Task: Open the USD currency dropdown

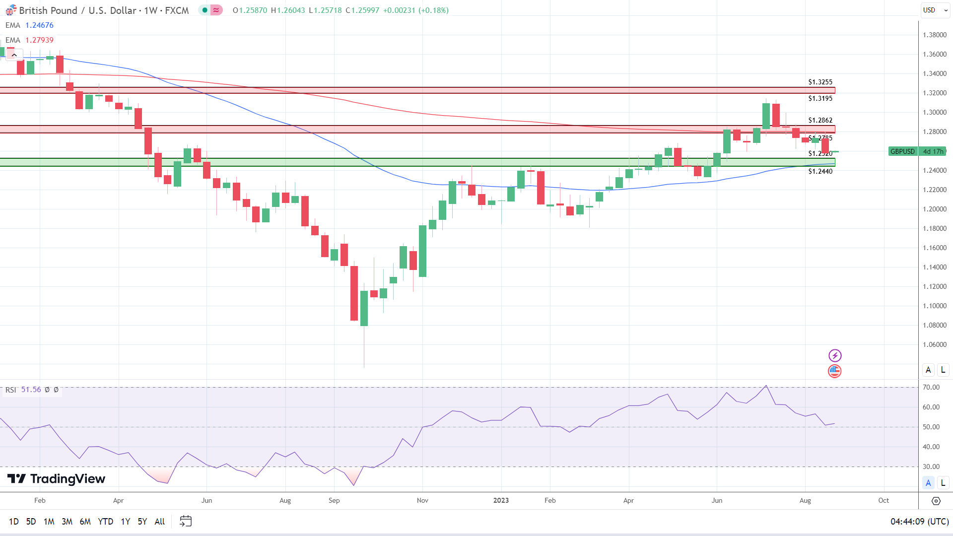Action: 935,10
